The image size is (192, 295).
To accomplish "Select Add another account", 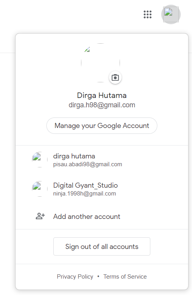I will [102, 216].
